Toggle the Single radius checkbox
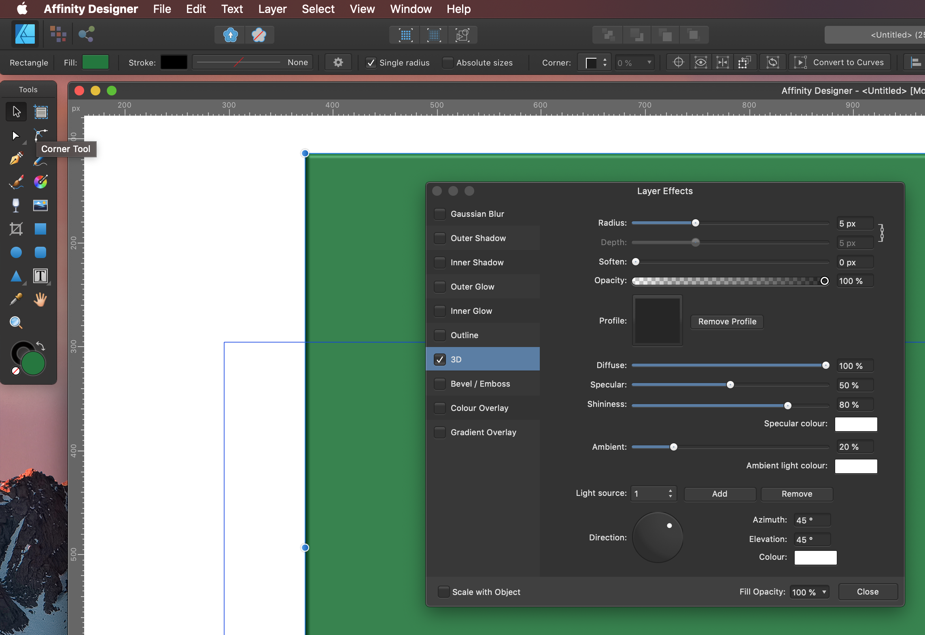Viewport: 925px width, 635px height. click(x=371, y=63)
